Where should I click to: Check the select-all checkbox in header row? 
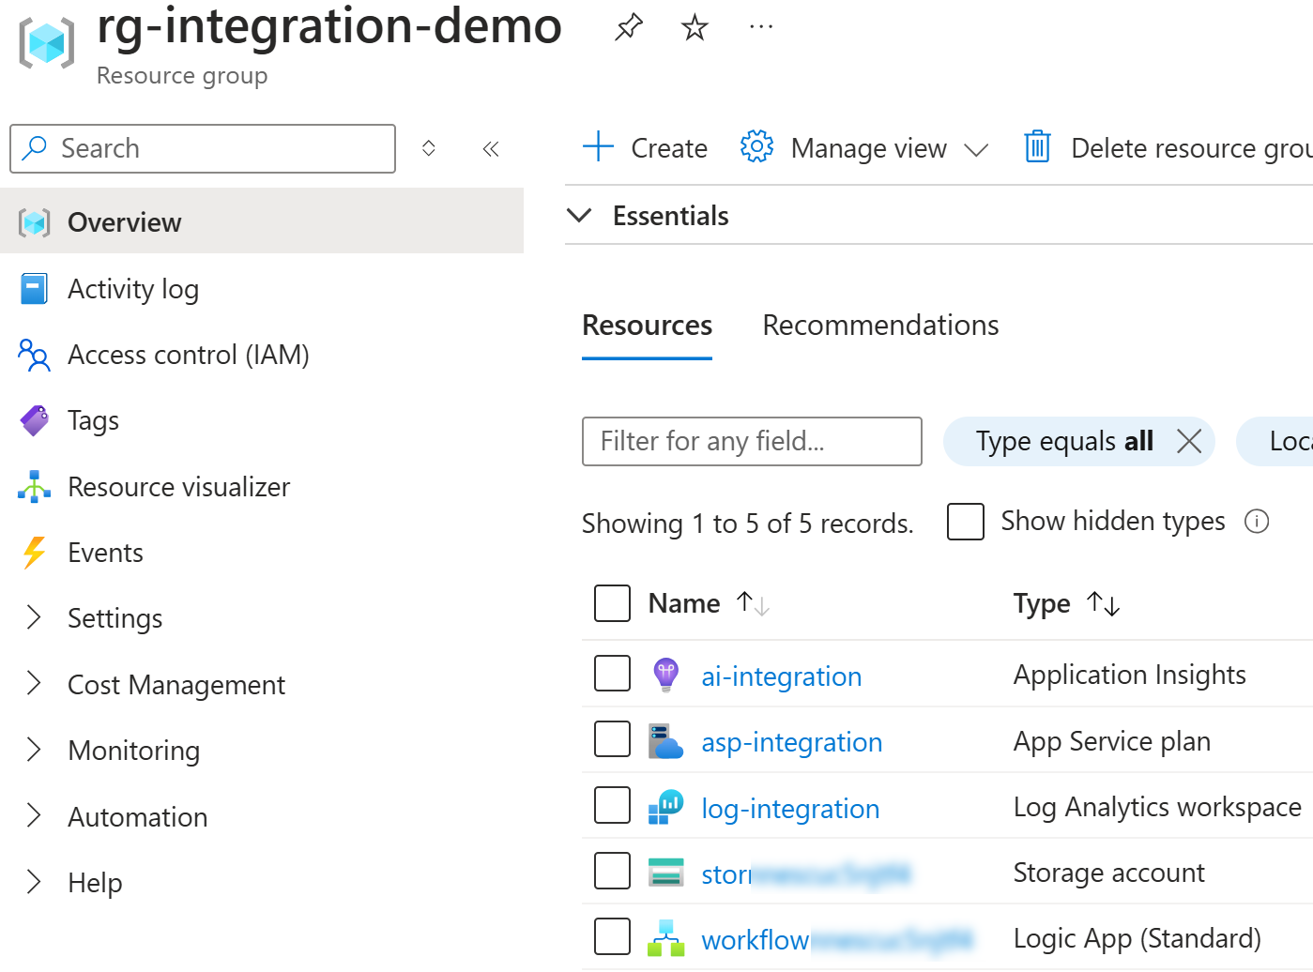click(x=612, y=603)
